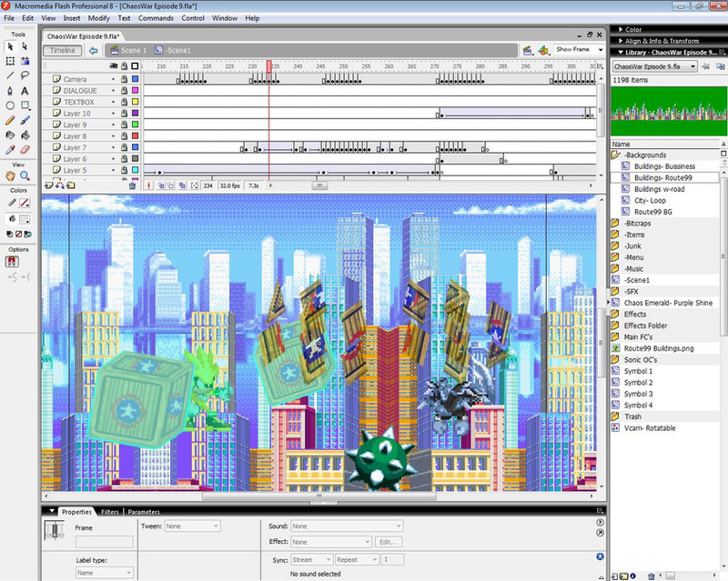Select the Free Transform tool
Viewport: 728px width, 581px height.
10,61
